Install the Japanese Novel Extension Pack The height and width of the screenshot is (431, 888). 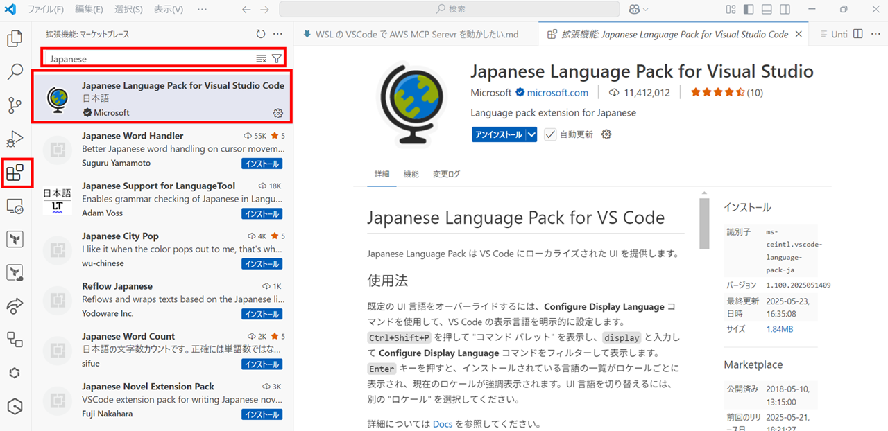pos(262,414)
